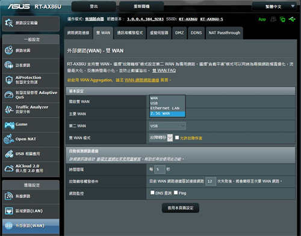301x236 pixels.
Task: Open the Secondary WAN dropdown showing USB
Action: [167, 126]
